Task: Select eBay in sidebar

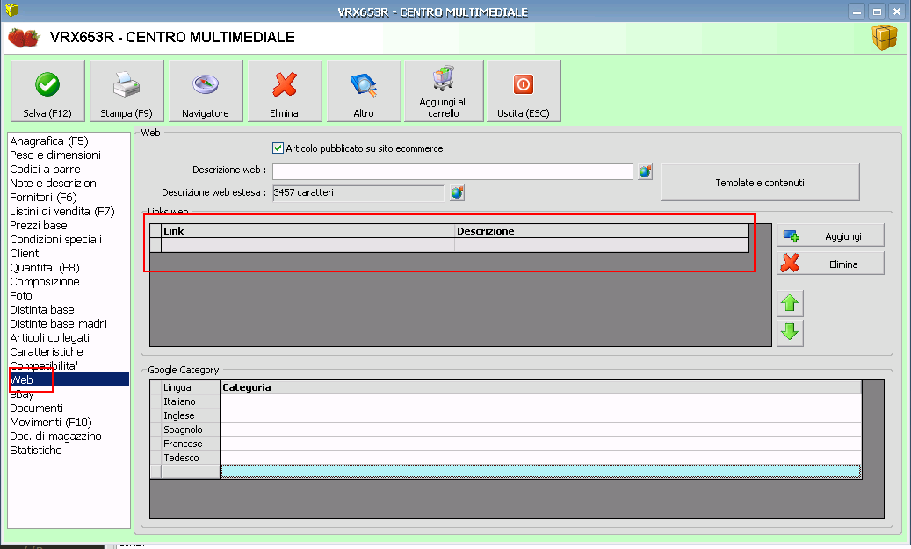Action: [21, 394]
